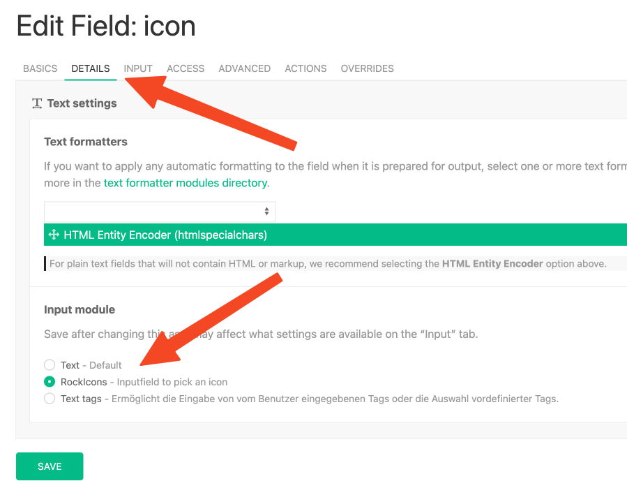
Task: Switch to the Basics tab
Action: click(x=40, y=68)
